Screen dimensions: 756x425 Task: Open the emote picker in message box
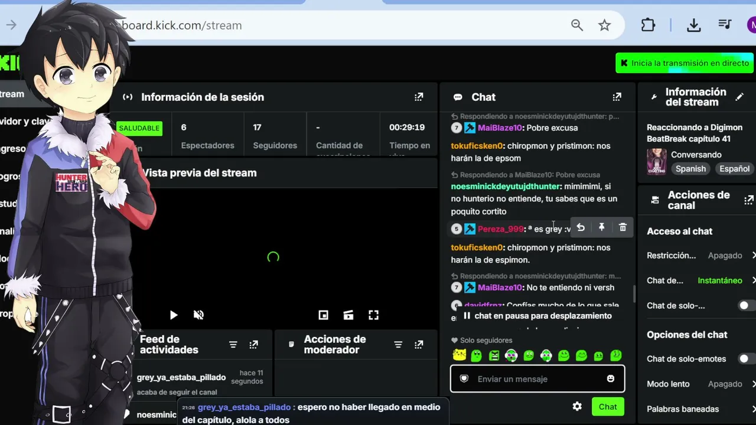pos(611,379)
